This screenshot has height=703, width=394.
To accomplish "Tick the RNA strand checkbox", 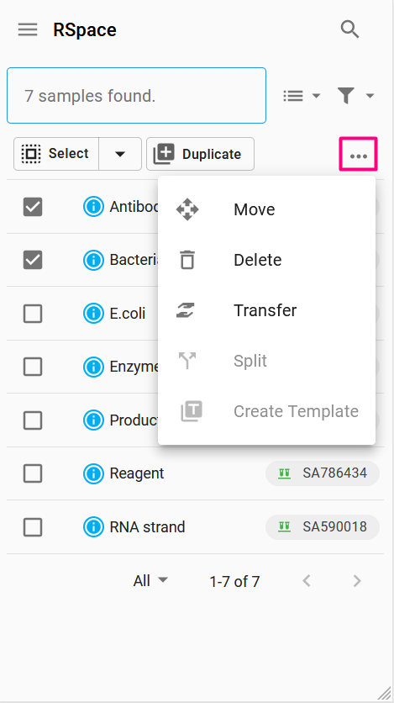I will point(33,526).
